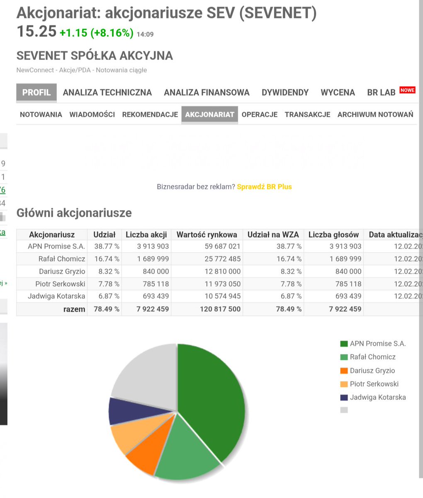Click Rafał Chomicz in the table
Screen dimensions: 423x498
(62, 259)
